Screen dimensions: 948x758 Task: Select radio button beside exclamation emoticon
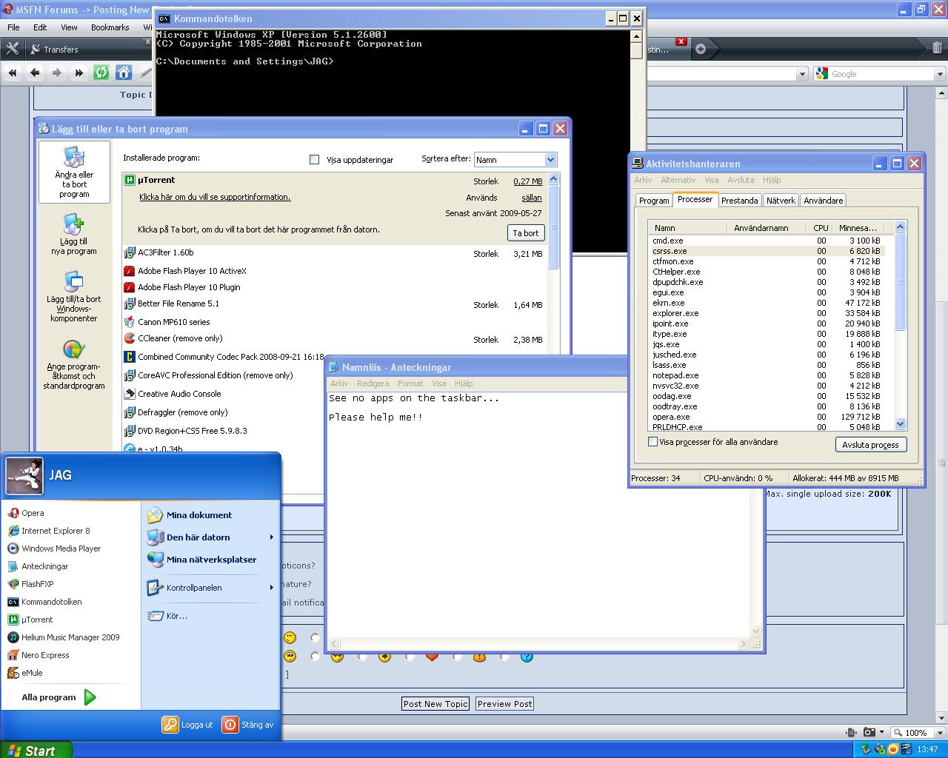click(457, 657)
